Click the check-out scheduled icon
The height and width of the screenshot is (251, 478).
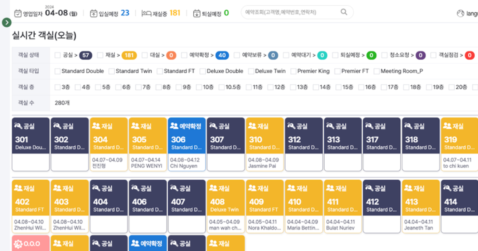click(197, 13)
